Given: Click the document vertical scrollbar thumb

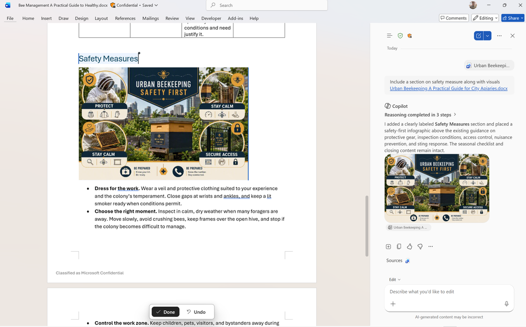Looking at the screenshot, I should point(367,226).
